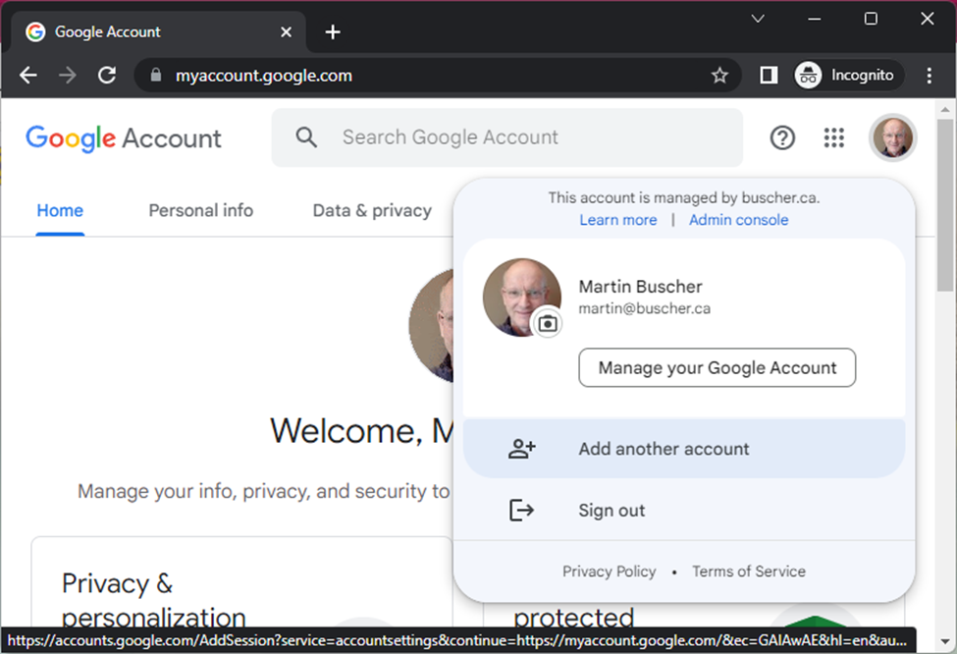
Task: Switch to the Home tab
Action: point(60,211)
